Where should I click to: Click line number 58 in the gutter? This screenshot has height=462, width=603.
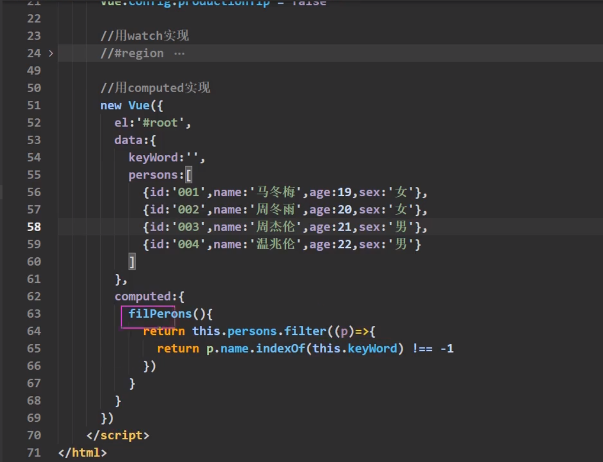tap(34, 227)
